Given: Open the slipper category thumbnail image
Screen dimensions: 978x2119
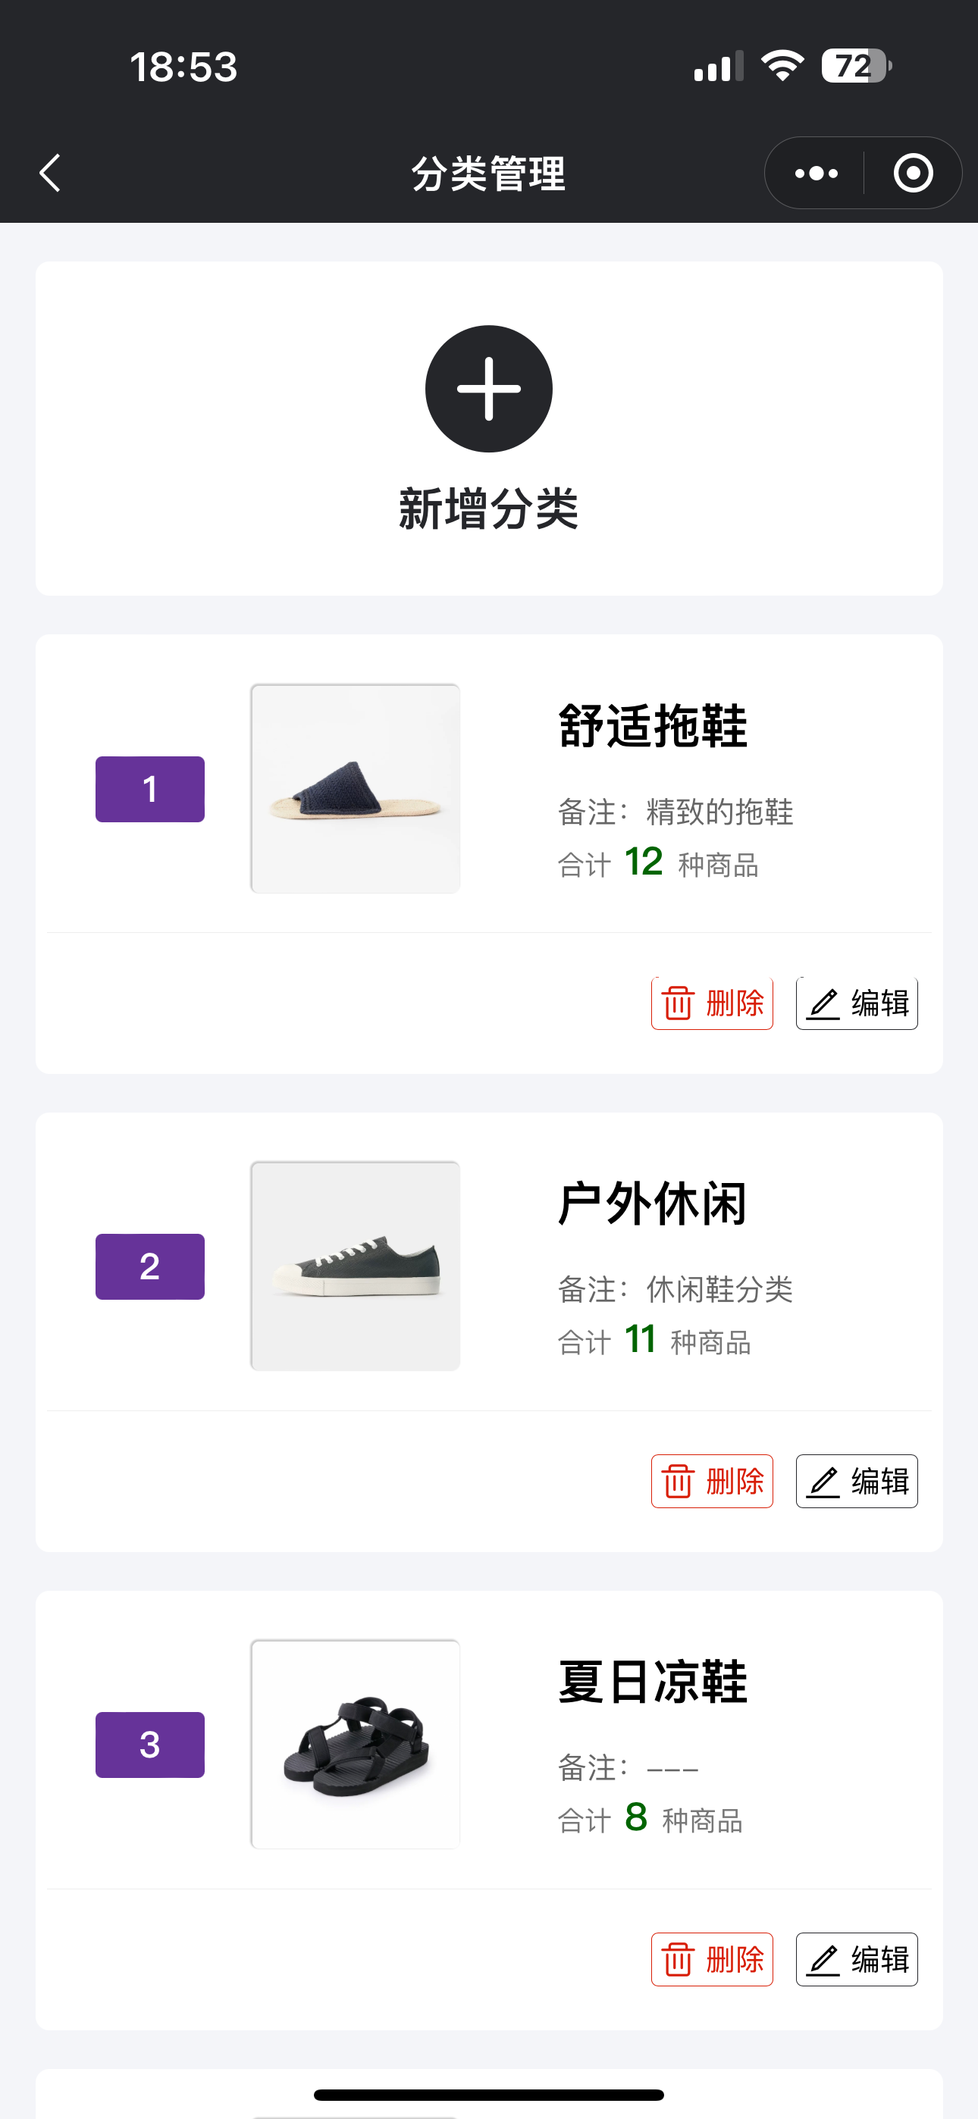Looking at the screenshot, I should 355,788.
